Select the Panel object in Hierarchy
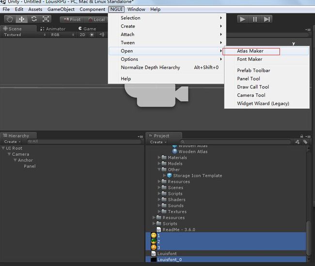 (30, 166)
